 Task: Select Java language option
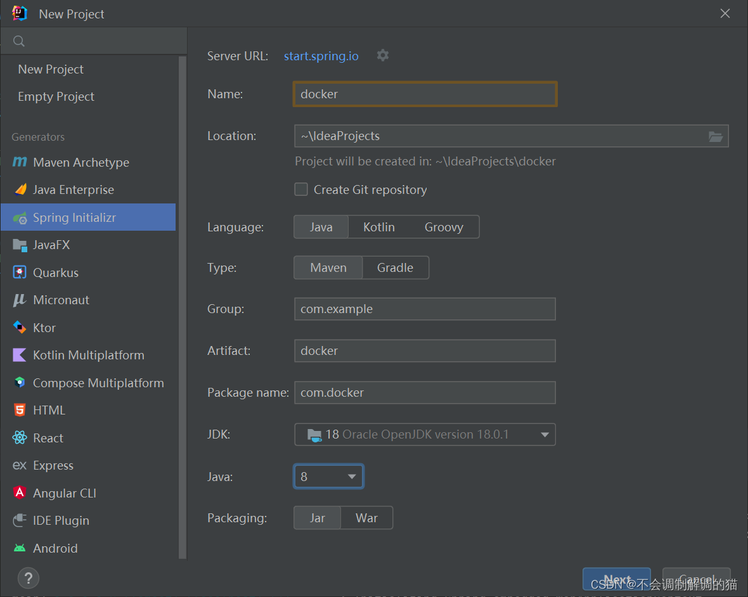point(321,227)
